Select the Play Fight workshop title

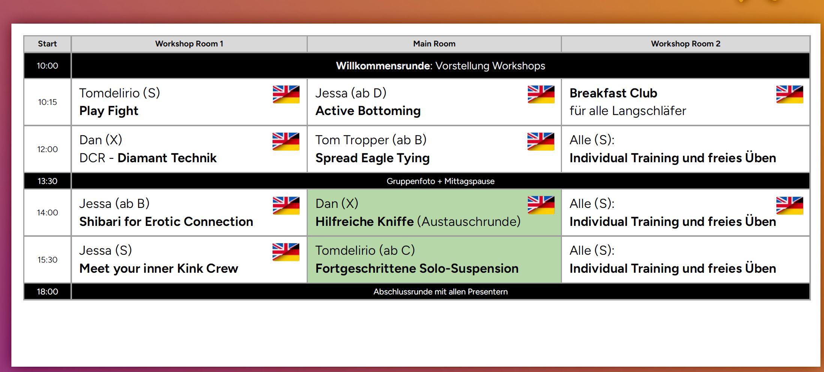pyautogui.click(x=109, y=111)
